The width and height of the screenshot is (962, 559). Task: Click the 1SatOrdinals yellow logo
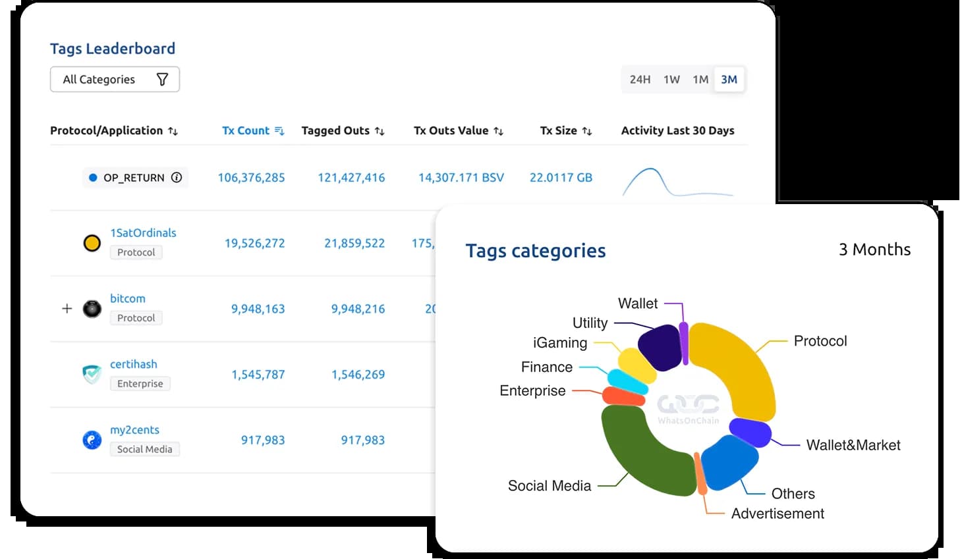click(x=92, y=243)
